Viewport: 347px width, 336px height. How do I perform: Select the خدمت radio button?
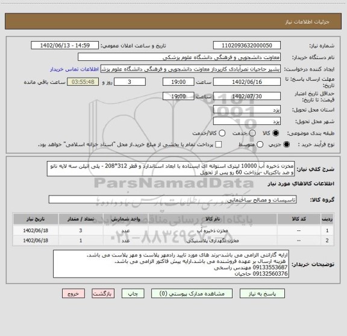click(252, 133)
